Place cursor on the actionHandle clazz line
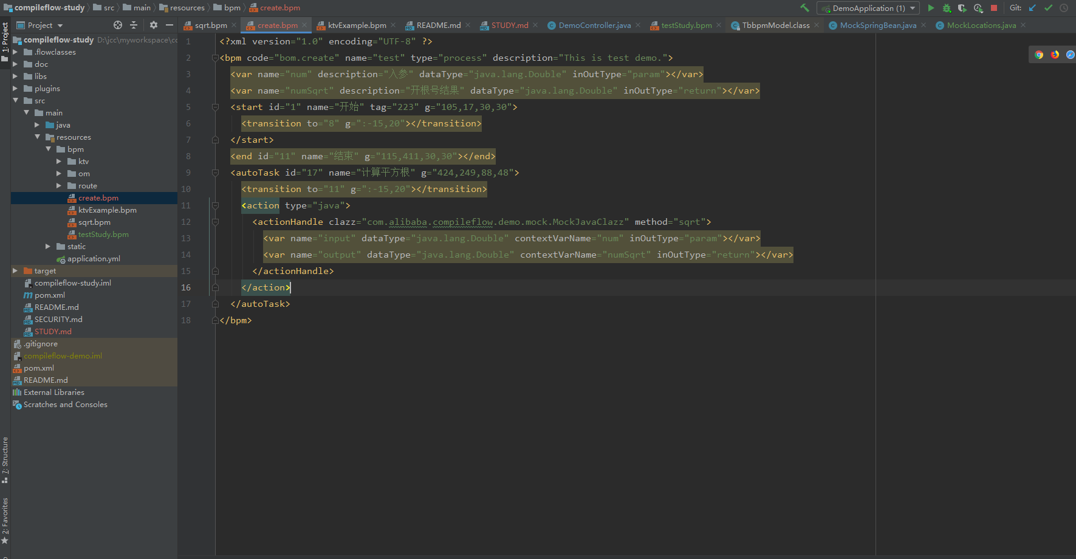Image resolution: width=1076 pixels, height=559 pixels. [482, 222]
